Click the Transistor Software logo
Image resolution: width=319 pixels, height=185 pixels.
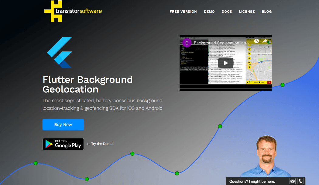click(x=73, y=11)
